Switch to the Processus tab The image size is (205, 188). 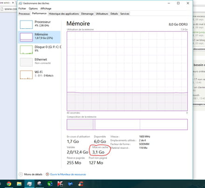tap(24, 14)
